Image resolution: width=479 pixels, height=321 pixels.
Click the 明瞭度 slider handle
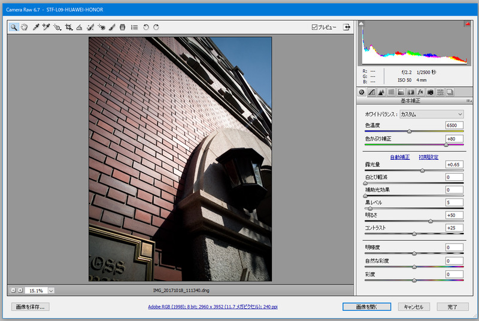(414, 253)
